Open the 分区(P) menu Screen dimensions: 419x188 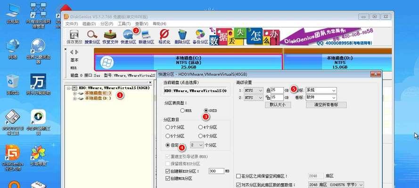(x=107, y=23)
